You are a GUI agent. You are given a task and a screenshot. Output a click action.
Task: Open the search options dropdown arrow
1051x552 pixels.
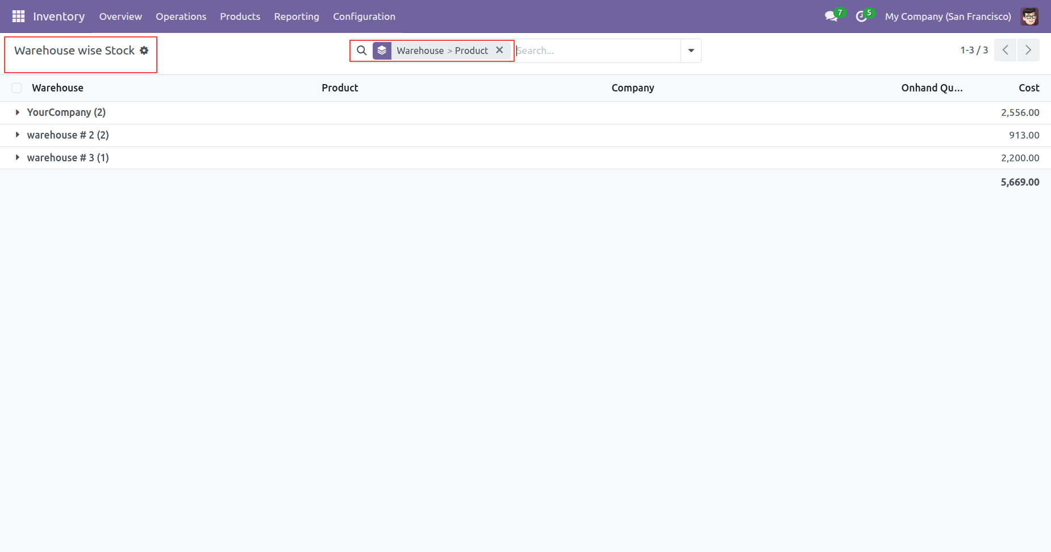tap(691, 51)
